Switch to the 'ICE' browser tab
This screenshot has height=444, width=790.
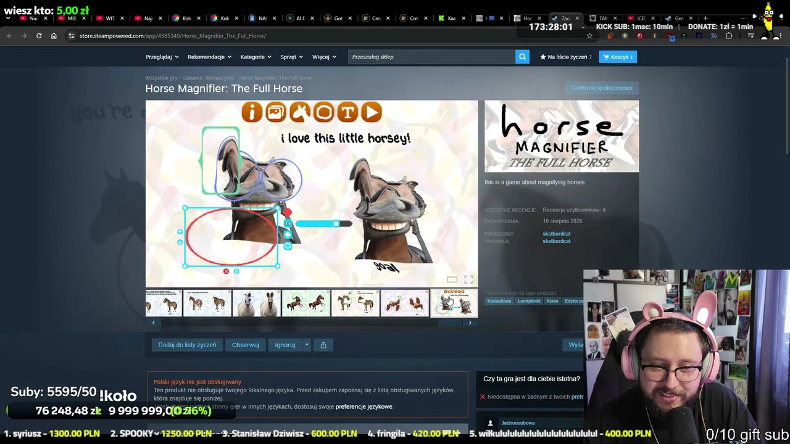(x=642, y=18)
